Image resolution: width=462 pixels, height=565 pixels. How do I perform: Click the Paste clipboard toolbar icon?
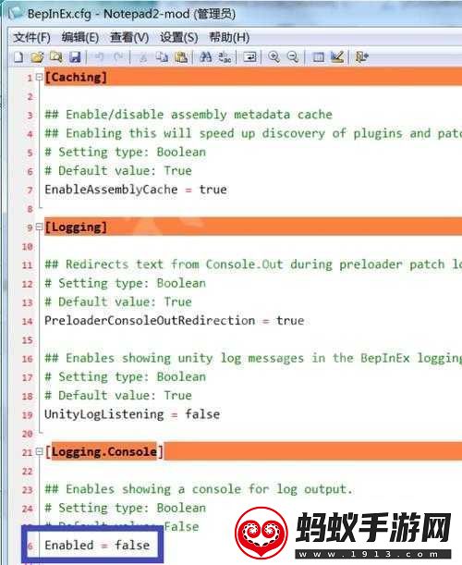tap(181, 57)
